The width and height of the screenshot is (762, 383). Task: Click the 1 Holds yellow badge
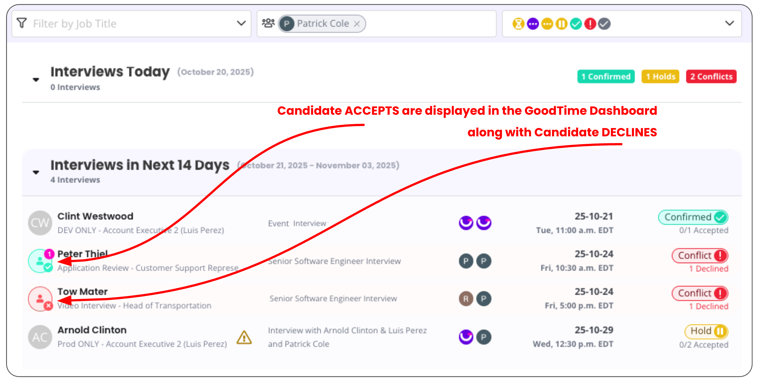[x=660, y=76]
